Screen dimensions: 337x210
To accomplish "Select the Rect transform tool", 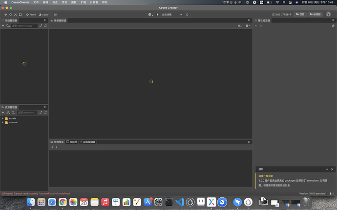I will tap(20, 15).
